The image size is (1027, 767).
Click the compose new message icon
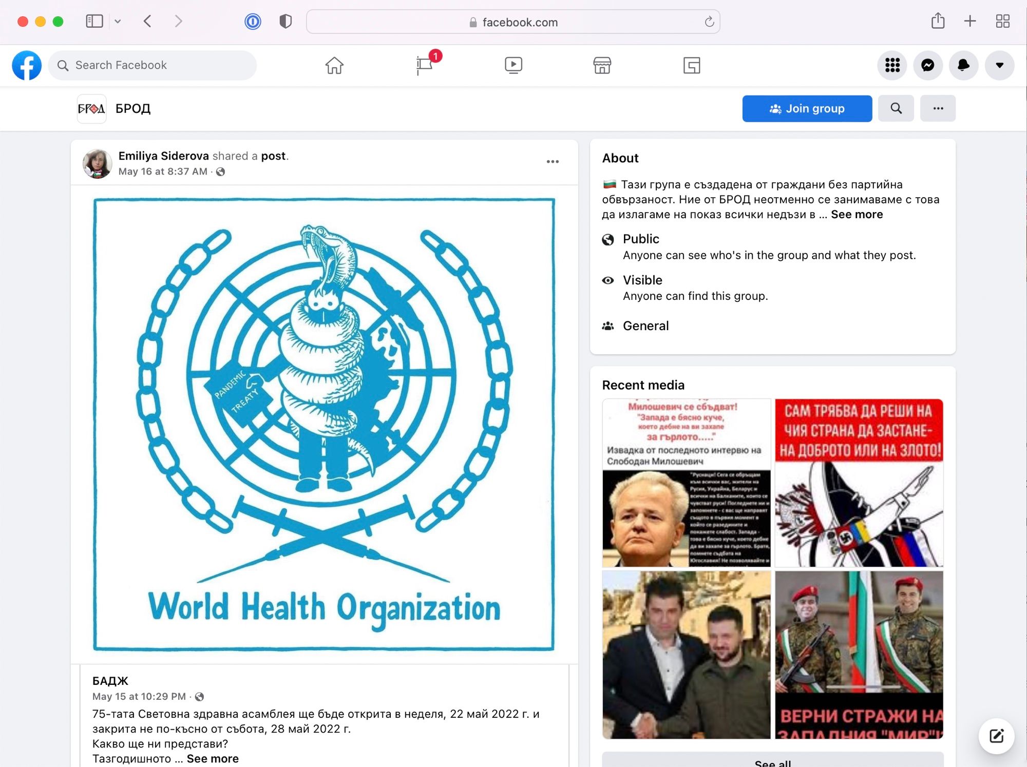point(996,736)
